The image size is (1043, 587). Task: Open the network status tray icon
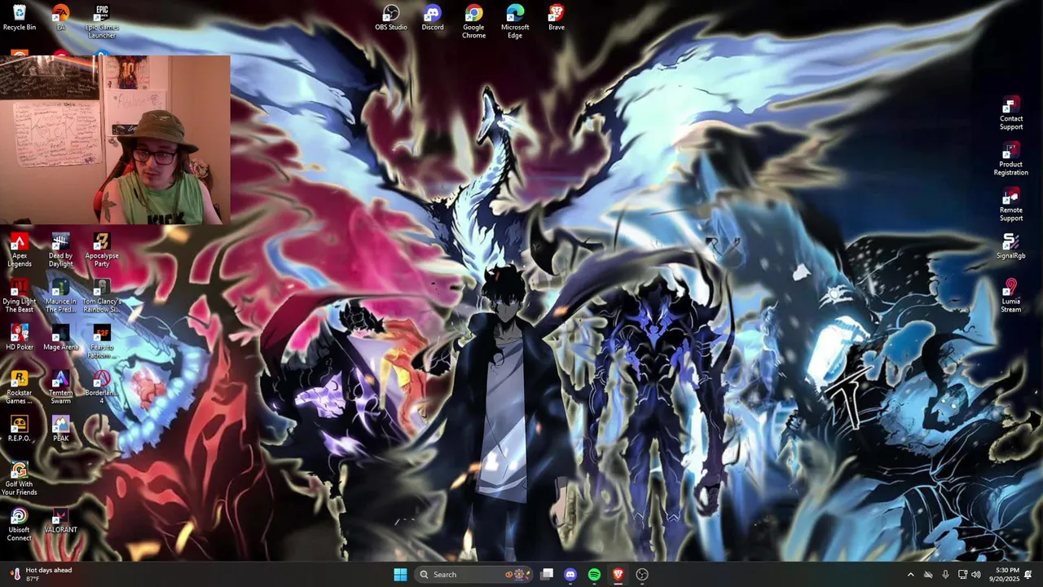click(962, 575)
